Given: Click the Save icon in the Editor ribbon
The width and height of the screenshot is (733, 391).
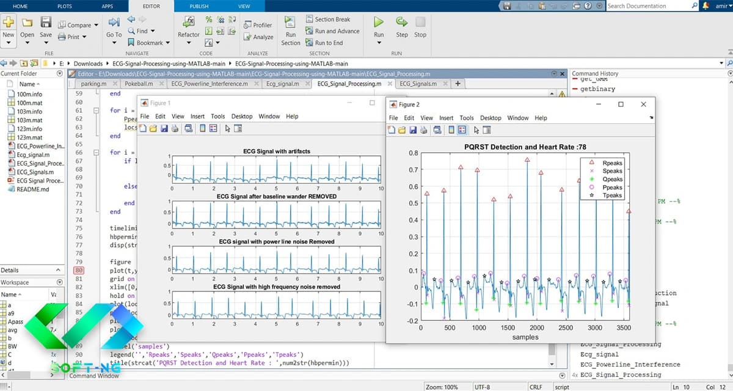Looking at the screenshot, I should click(46, 22).
